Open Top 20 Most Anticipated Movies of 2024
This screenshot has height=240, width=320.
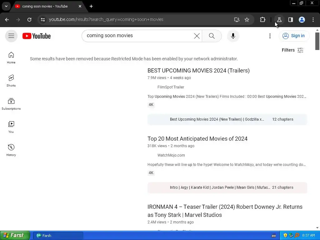197,139
